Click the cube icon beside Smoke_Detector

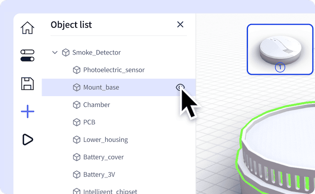point(66,53)
